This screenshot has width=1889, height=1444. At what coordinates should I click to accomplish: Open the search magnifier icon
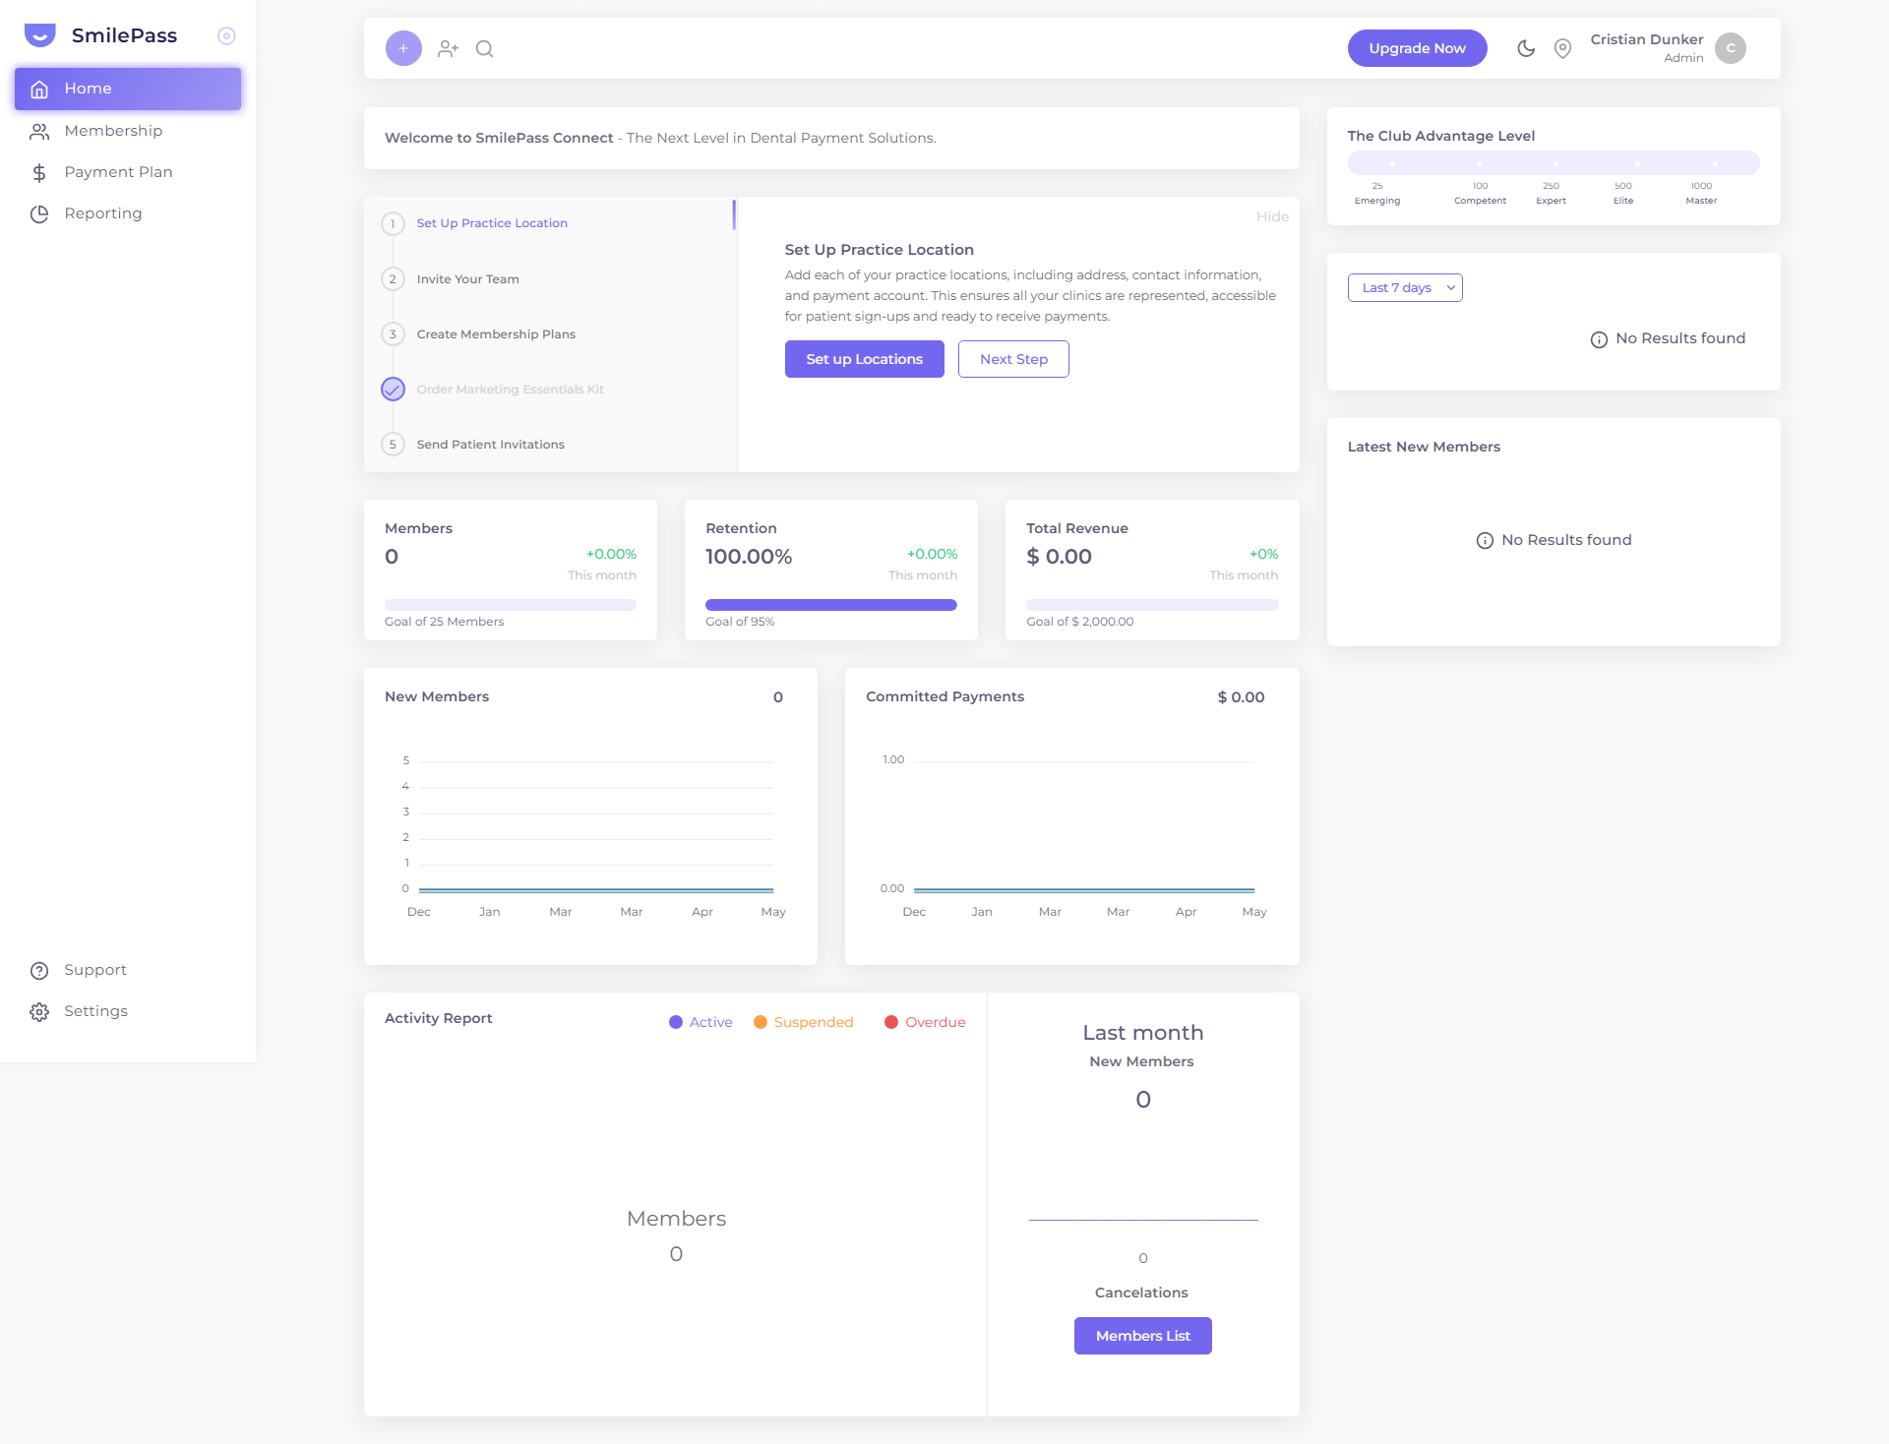click(x=485, y=48)
